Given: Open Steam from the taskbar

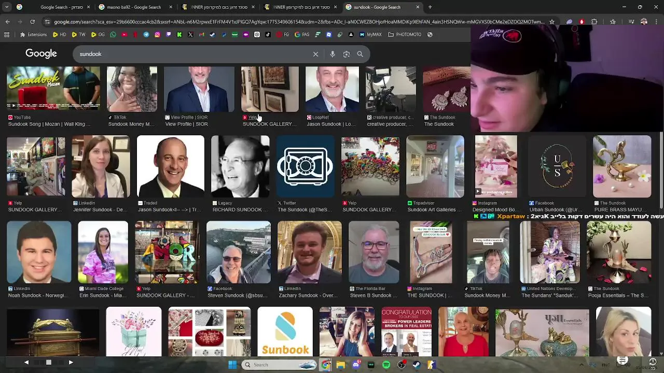Looking at the screenshot, I should point(416,365).
